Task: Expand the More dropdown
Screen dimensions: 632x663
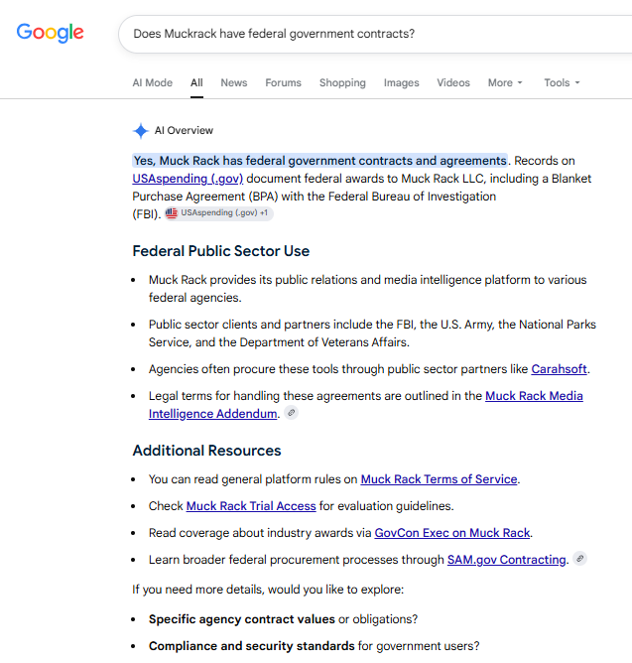Action: click(x=505, y=83)
